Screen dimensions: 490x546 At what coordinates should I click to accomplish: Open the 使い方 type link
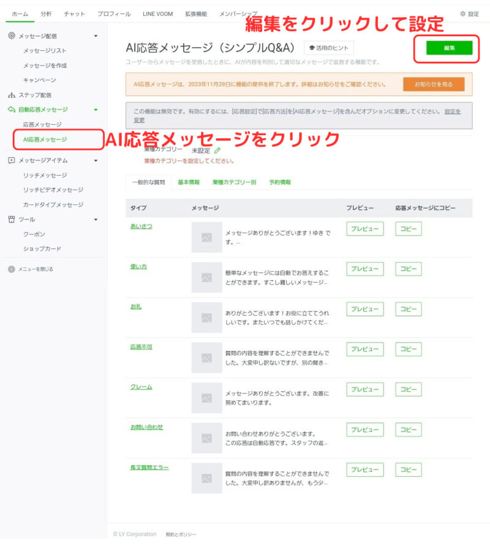(138, 267)
